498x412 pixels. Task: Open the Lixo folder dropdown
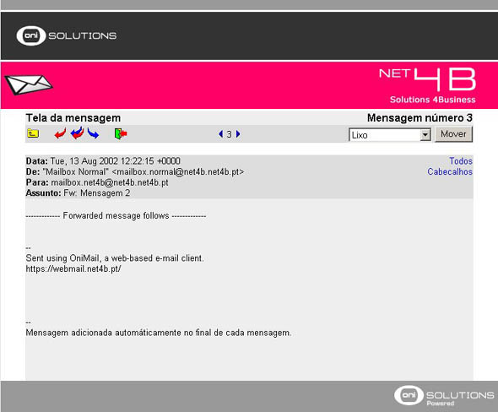pyautogui.click(x=390, y=135)
